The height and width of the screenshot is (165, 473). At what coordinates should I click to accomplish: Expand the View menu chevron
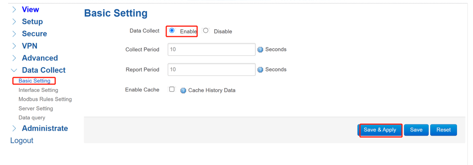coord(14,9)
